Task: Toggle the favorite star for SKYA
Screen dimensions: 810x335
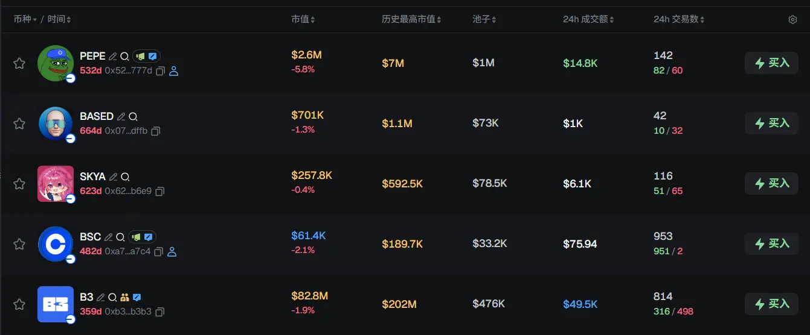Action: tap(19, 184)
